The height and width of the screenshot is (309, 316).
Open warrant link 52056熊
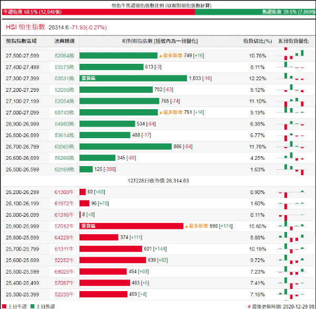click(x=64, y=90)
